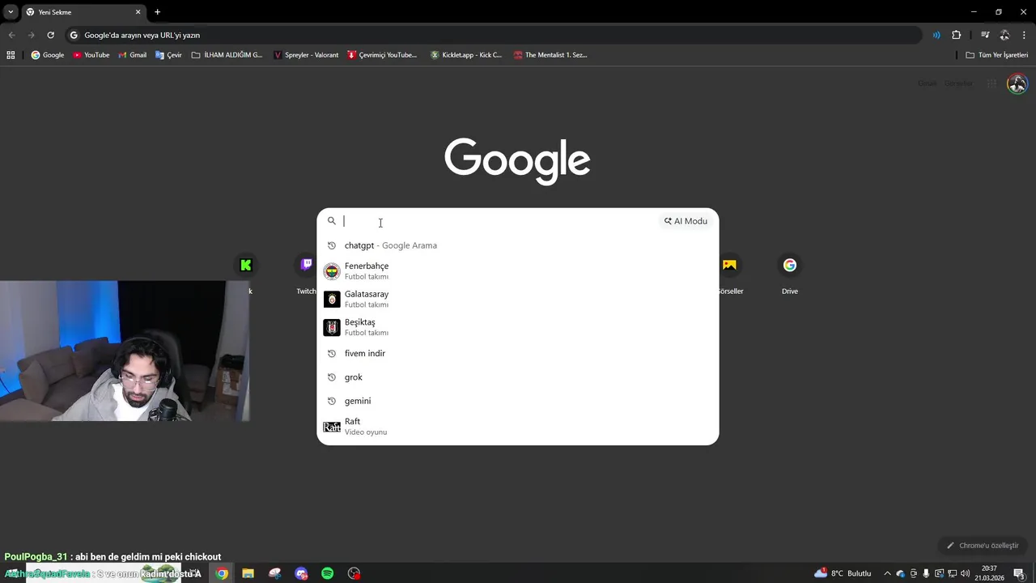Select the gemini suggestion
This screenshot has height=583, width=1036.
click(517, 401)
